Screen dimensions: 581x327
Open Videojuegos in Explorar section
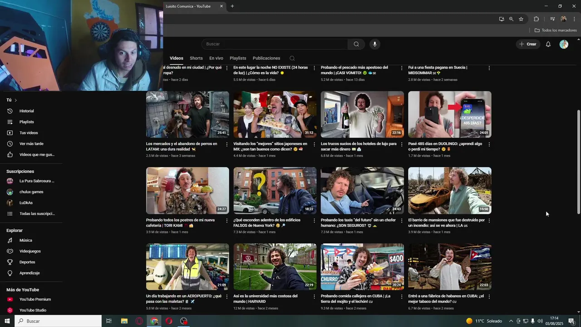tap(31, 251)
